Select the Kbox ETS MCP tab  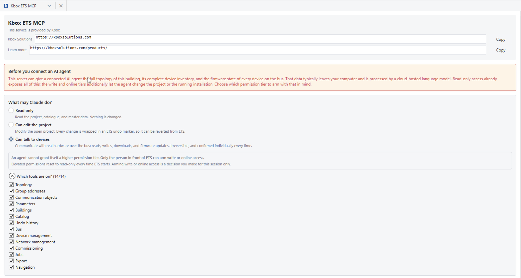23,6
